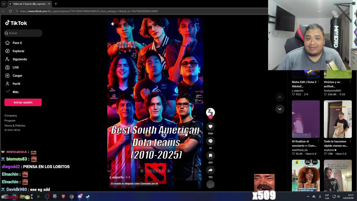This screenshot has width=357, height=201.
Task: Close the Video de Z Esports tab
Action: click(49, 4)
